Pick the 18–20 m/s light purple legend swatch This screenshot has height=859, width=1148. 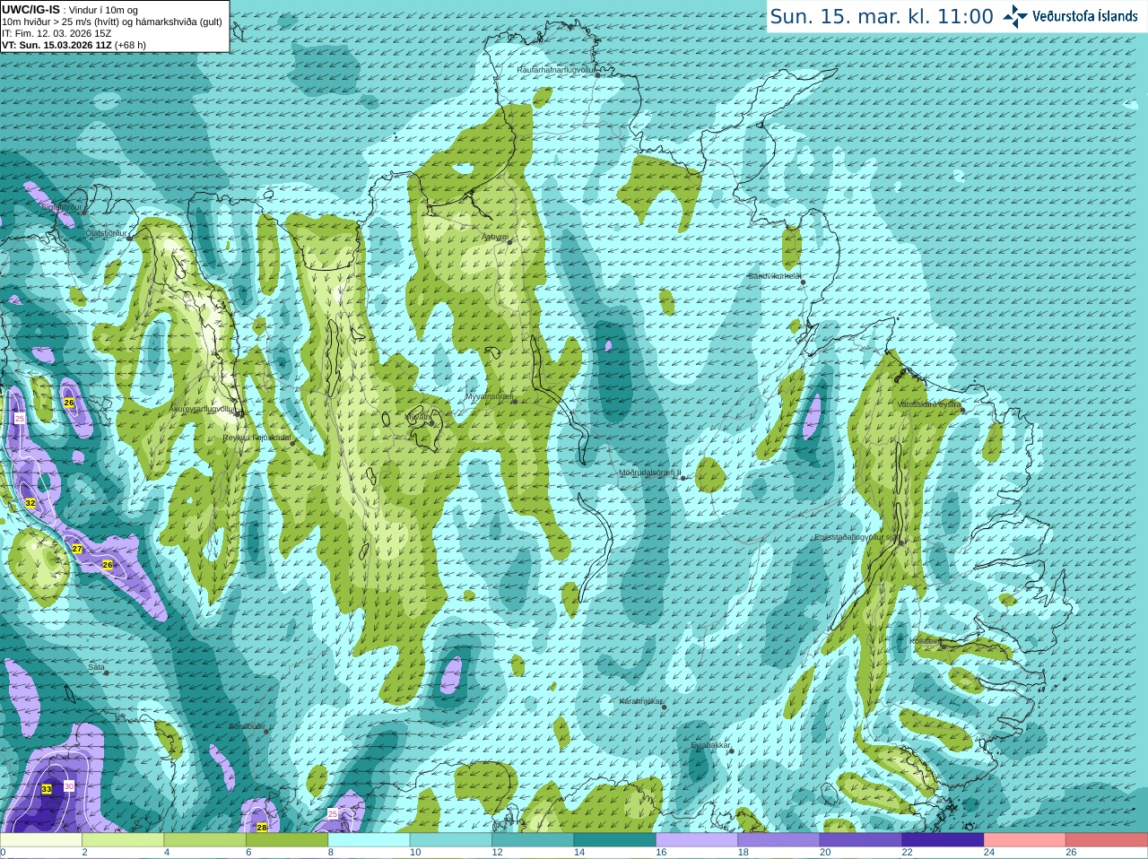coord(778,840)
